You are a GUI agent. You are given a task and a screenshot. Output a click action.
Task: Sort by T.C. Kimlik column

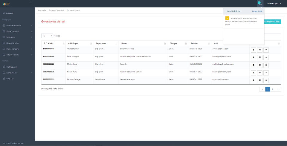(54, 43)
